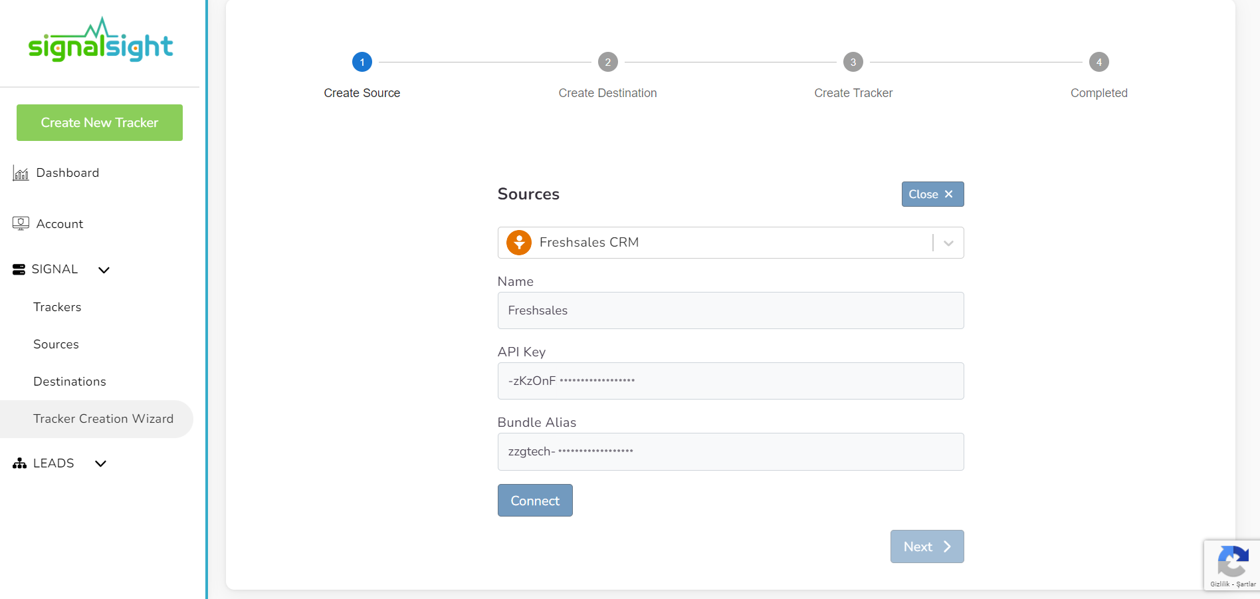Click the Freshsales CRM orange logo icon
Screen dimensions: 1260x599
point(519,243)
